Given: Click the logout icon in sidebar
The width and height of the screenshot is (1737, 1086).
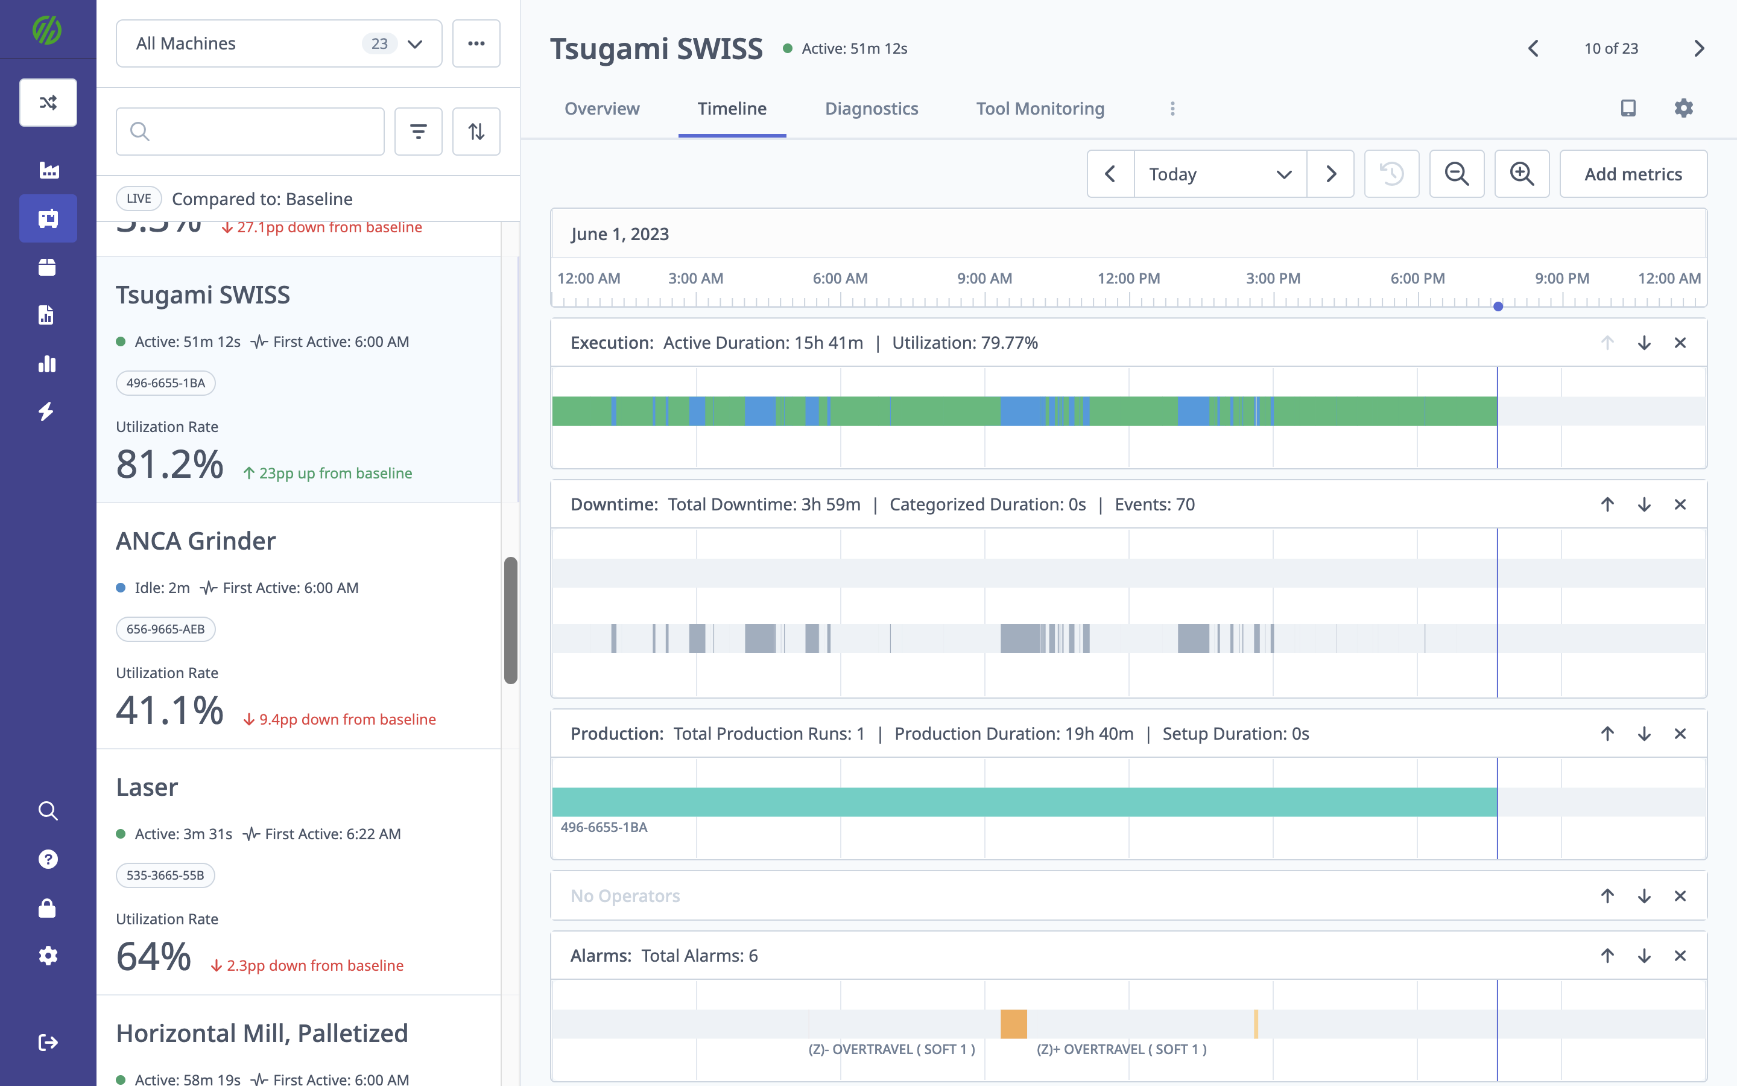Looking at the screenshot, I should tap(48, 1042).
